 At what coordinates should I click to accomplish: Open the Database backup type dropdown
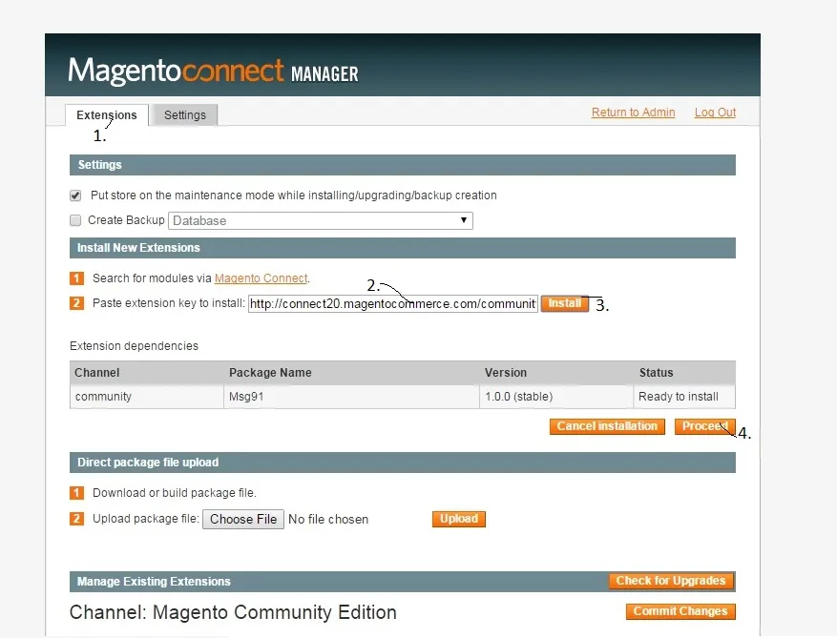click(321, 221)
